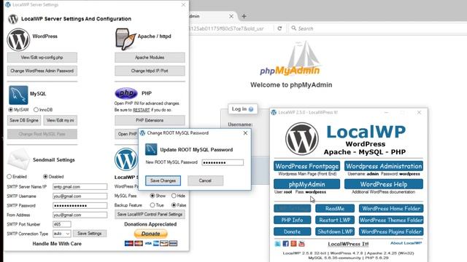The image size is (467, 262).
Task: Click the About LocalWP link
Action: [x=406, y=243]
